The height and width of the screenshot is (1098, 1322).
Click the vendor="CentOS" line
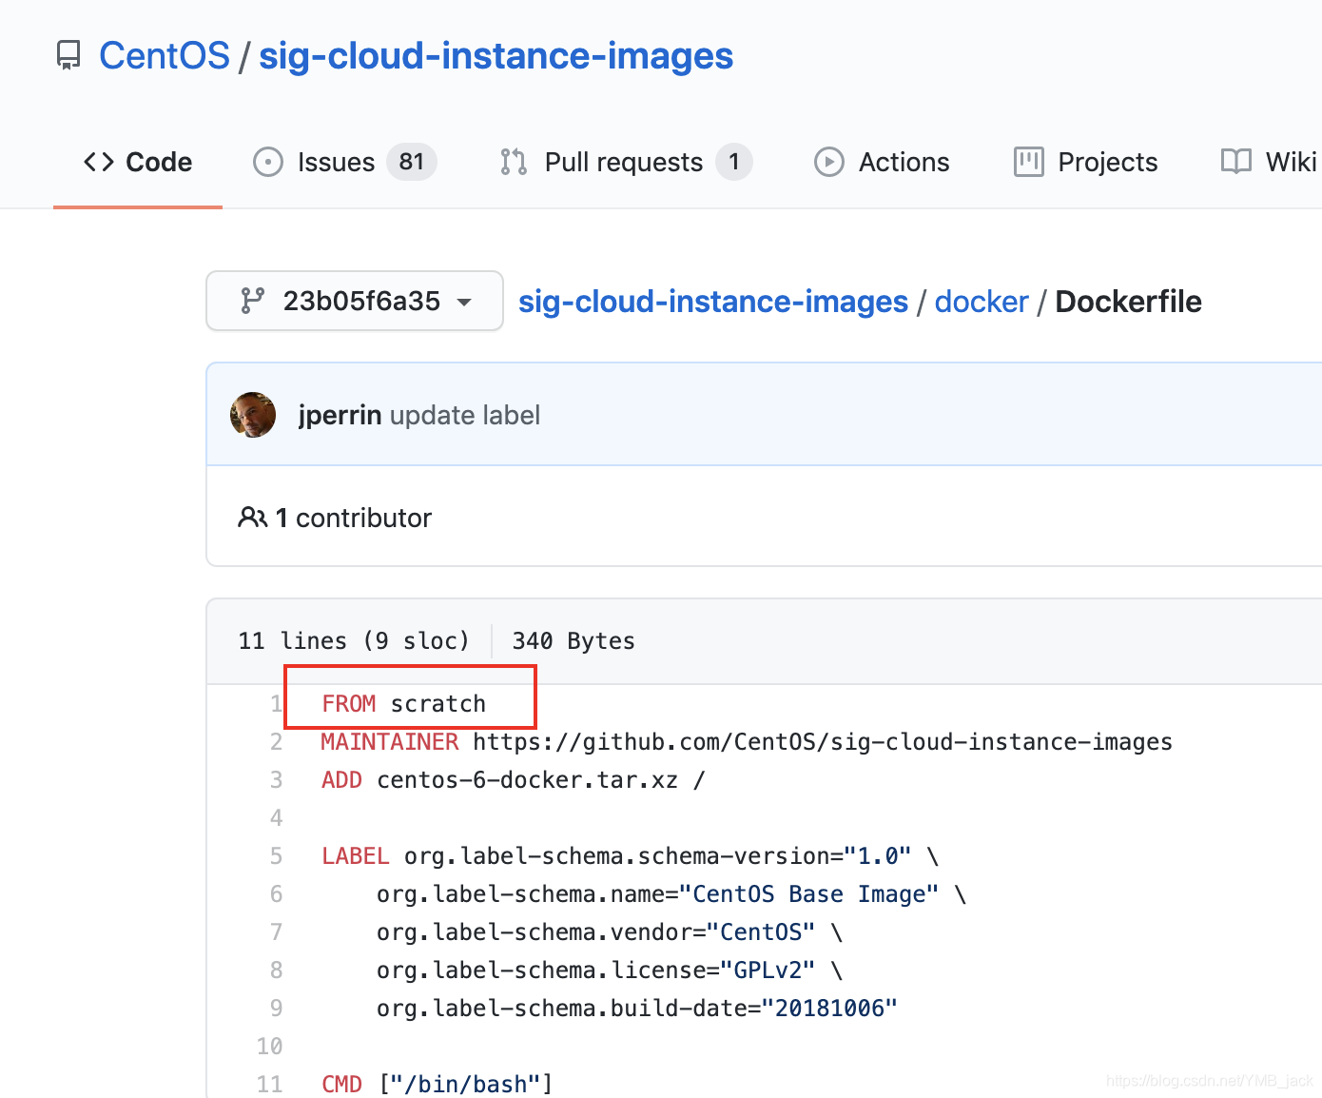tap(610, 931)
